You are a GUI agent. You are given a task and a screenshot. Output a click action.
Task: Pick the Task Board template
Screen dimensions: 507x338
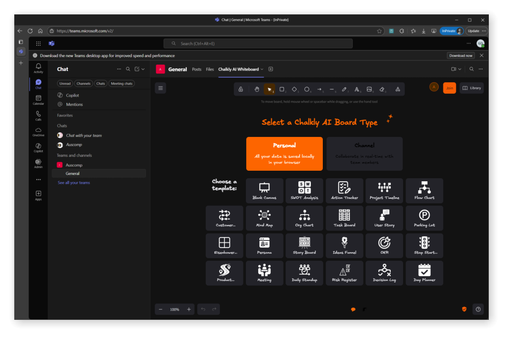pos(345,218)
